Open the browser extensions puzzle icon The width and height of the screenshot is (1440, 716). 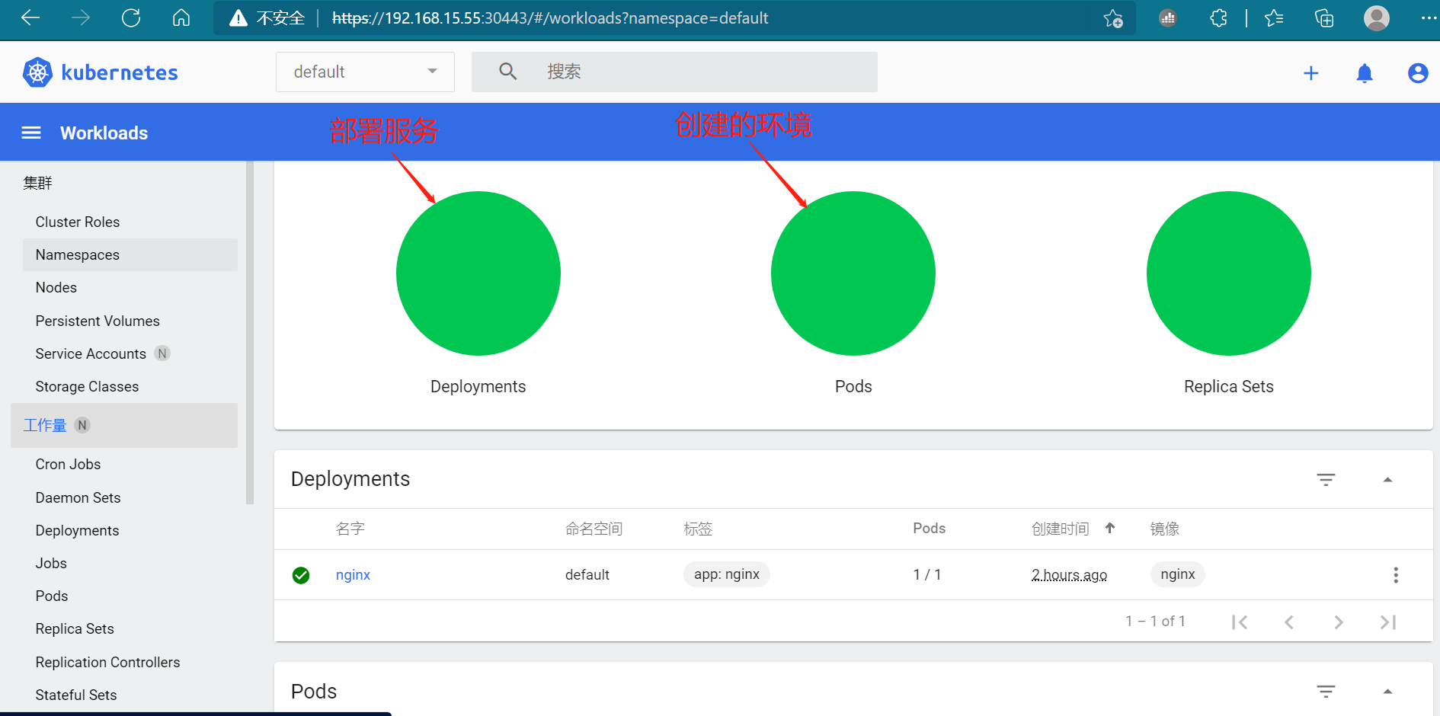pyautogui.click(x=1218, y=18)
